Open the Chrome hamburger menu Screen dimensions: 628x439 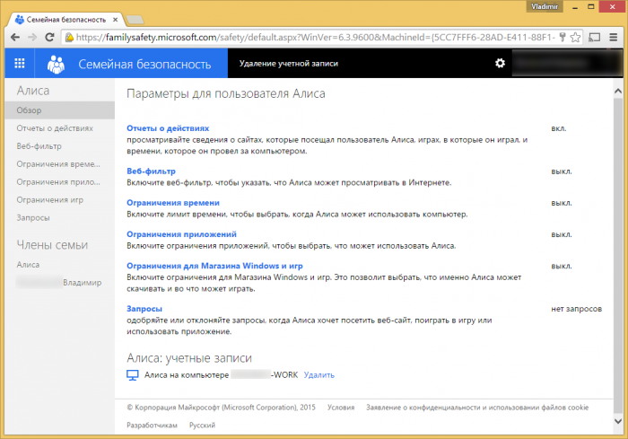[613, 38]
